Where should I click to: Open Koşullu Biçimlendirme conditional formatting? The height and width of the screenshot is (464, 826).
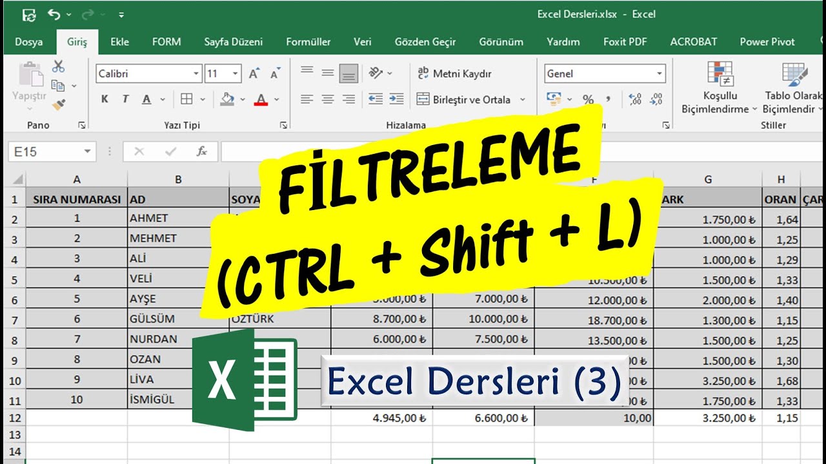coord(719,88)
